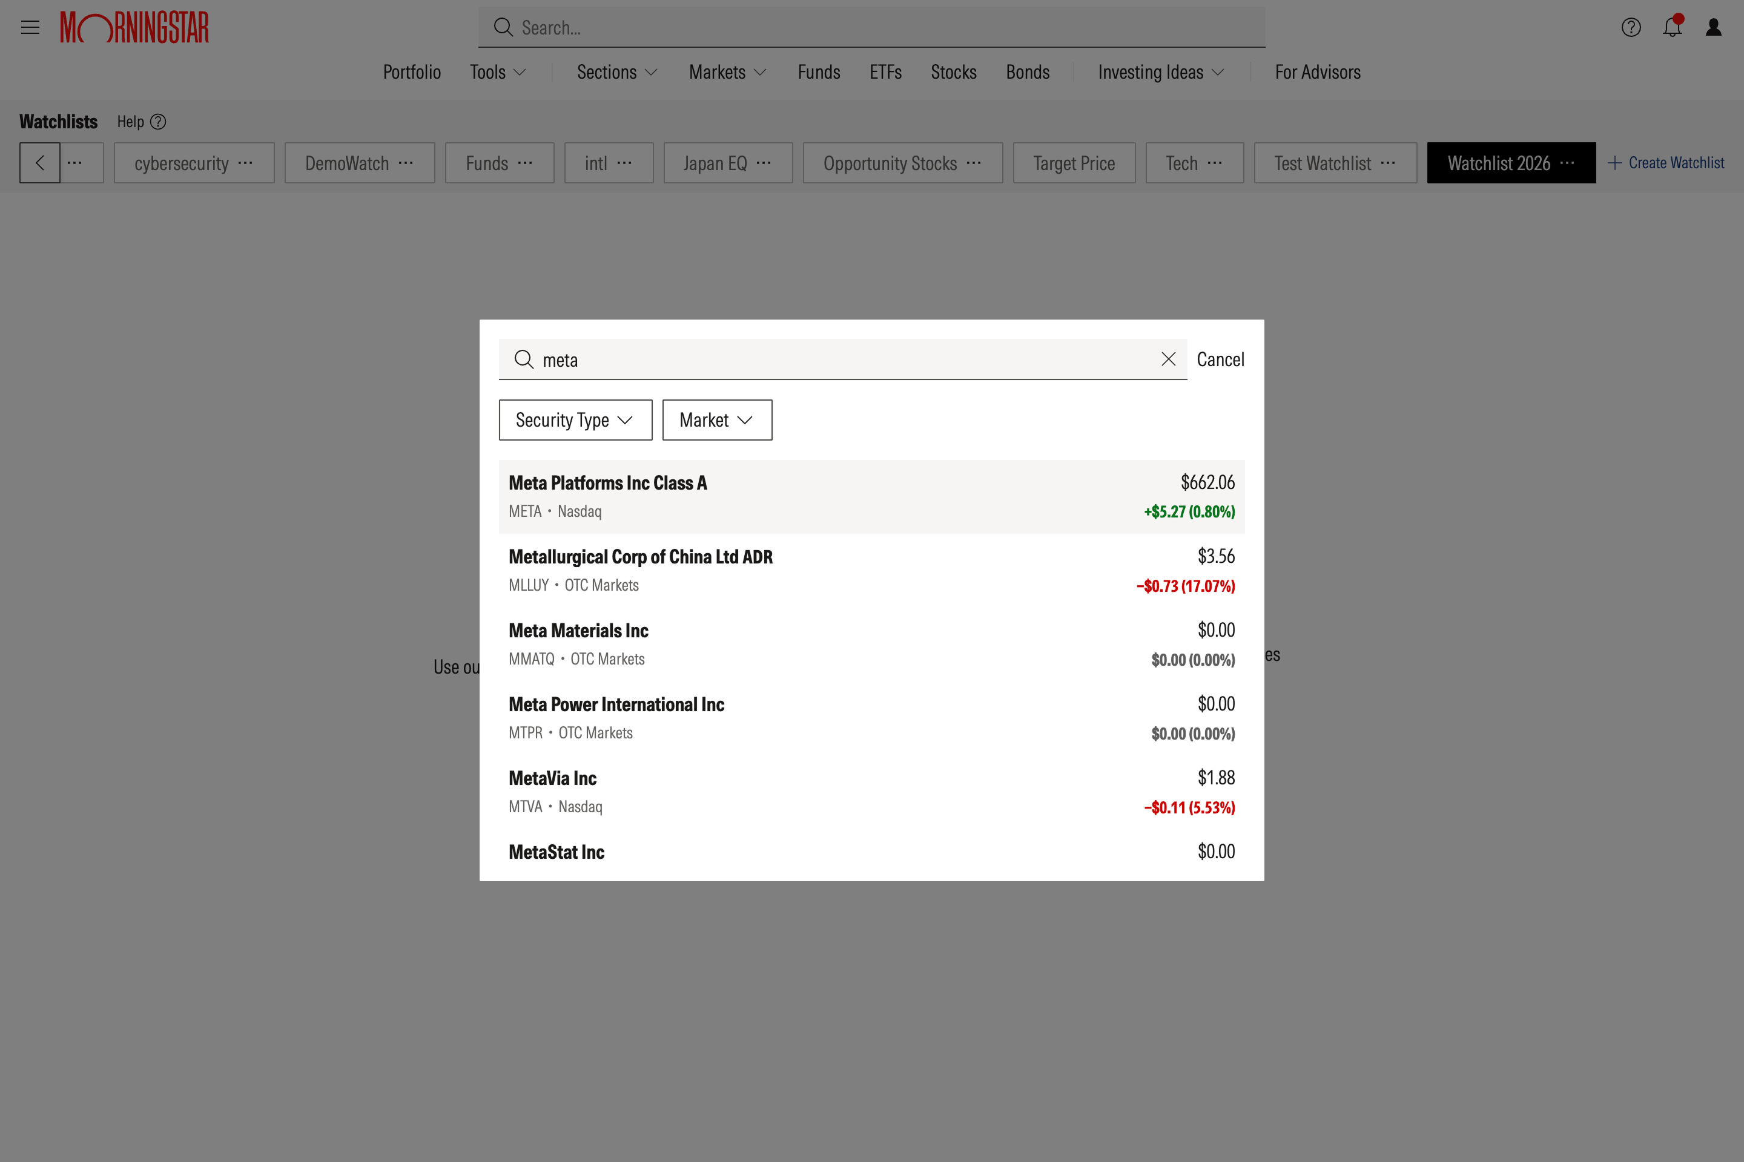Open Japan EQ watchlist options ellipsis

point(764,163)
